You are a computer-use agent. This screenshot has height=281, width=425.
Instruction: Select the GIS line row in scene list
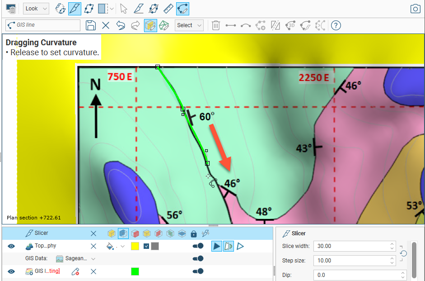tap(47, 271)
